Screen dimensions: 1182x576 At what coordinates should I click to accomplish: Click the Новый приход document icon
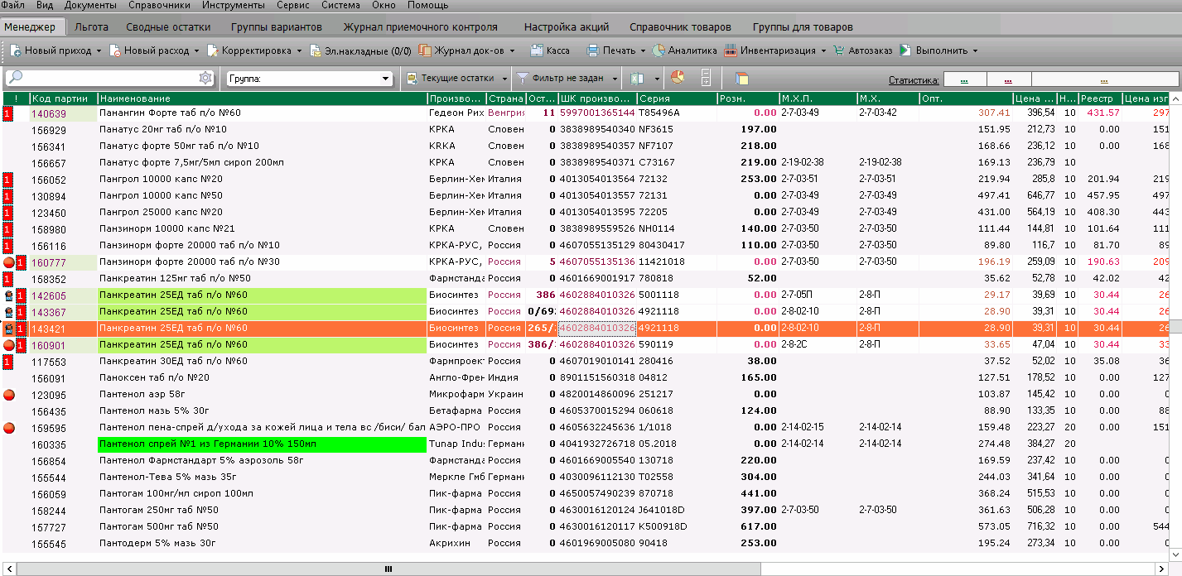(x=16, y=50)
